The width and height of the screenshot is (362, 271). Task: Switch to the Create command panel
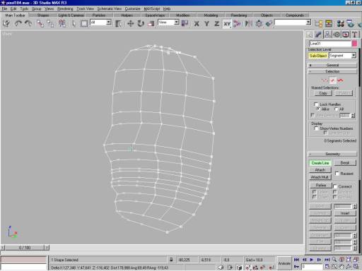click(310, 35)
